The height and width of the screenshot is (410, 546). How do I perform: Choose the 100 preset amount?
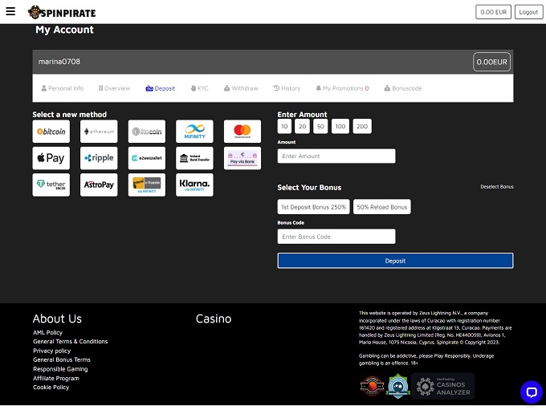(x=340, y=127)
